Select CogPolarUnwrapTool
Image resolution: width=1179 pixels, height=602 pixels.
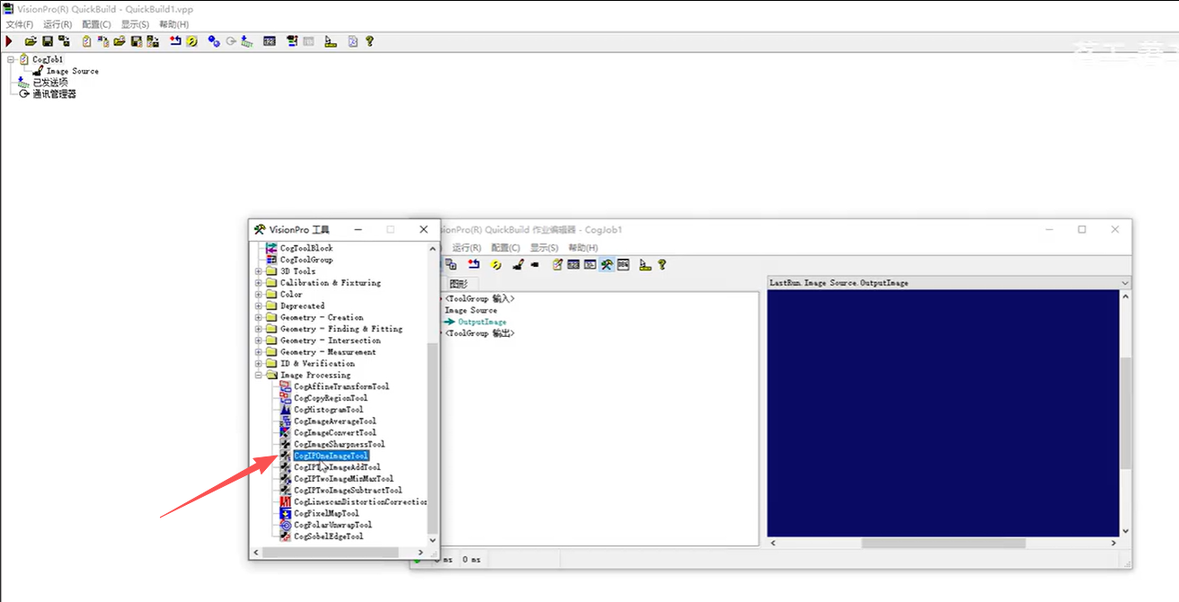332,525
